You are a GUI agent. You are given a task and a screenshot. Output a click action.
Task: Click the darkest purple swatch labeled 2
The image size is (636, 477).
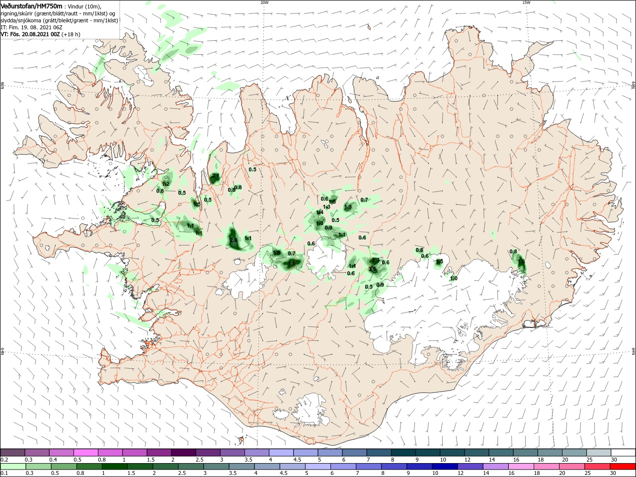pyautogui.click(x=183, y=453)
